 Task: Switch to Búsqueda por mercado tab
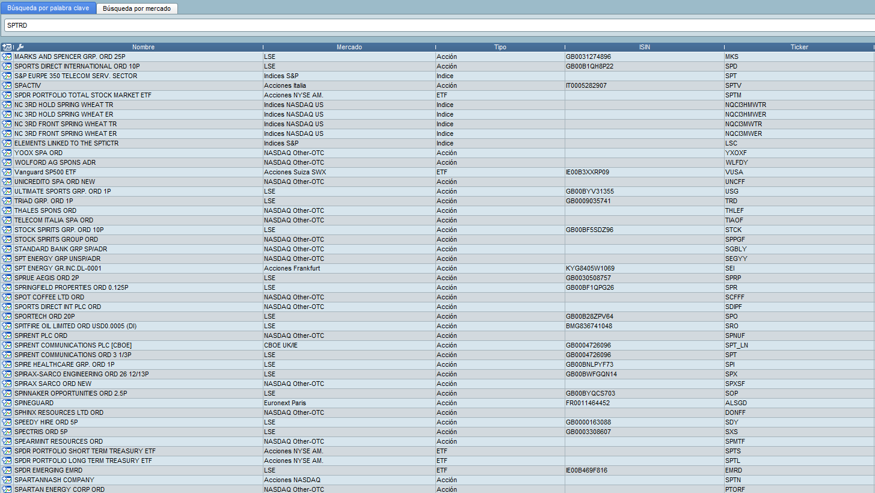(137, 9)
